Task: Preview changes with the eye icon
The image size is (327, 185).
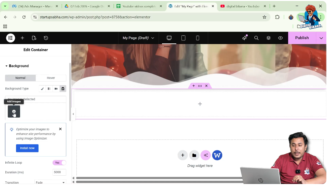Action: (280, 38)
